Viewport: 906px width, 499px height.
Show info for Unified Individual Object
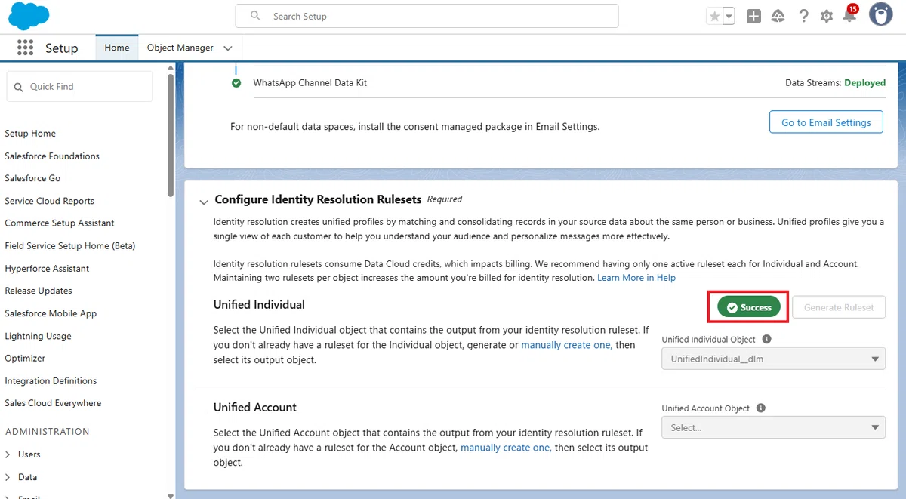(766, 340)
